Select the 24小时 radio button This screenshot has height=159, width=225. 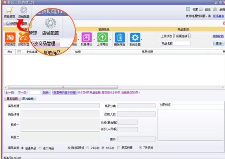88,148
